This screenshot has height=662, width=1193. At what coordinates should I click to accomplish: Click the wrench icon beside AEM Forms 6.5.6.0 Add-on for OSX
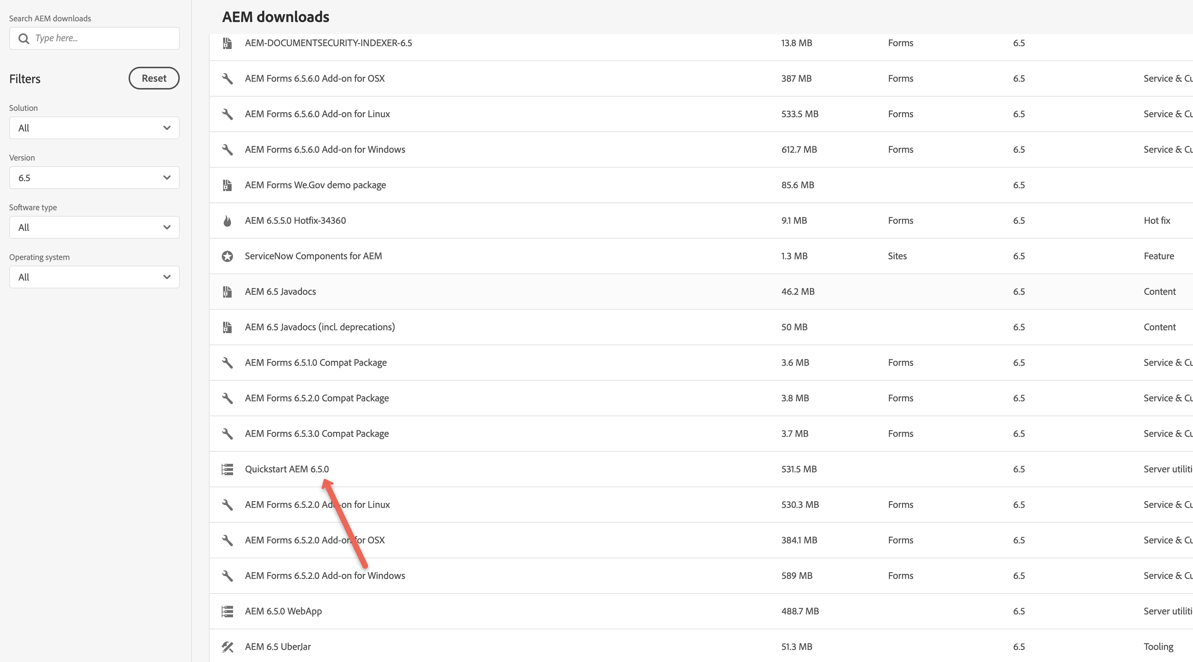227,78
